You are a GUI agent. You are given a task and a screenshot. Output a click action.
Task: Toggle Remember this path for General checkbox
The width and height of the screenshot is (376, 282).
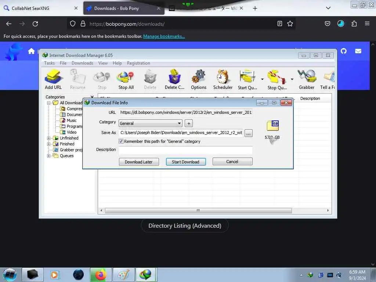point(121,141)
